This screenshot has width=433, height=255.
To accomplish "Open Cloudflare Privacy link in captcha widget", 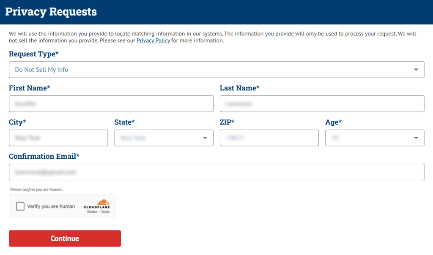I will pyautogui.click(x=92, y=212).
